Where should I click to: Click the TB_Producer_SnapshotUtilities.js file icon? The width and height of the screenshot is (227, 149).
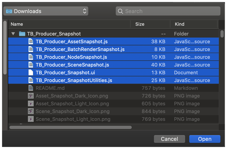click(x=31, y=80)
